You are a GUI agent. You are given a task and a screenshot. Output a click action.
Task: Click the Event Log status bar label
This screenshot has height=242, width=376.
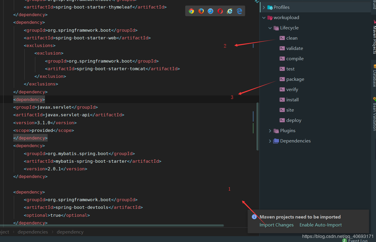358,241
